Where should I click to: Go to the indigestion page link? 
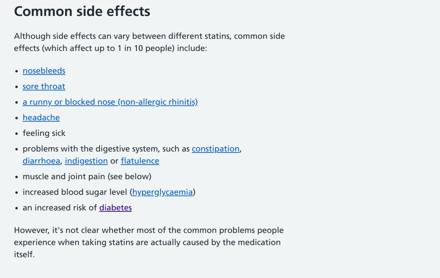(86, 161)
